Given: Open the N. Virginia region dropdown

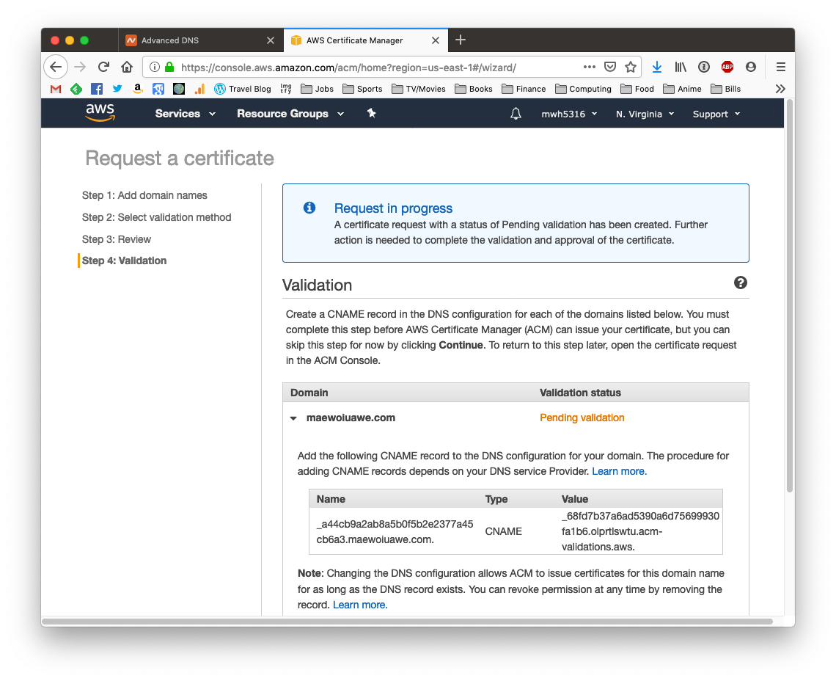Looking at the screenshot, I should 645,114.
